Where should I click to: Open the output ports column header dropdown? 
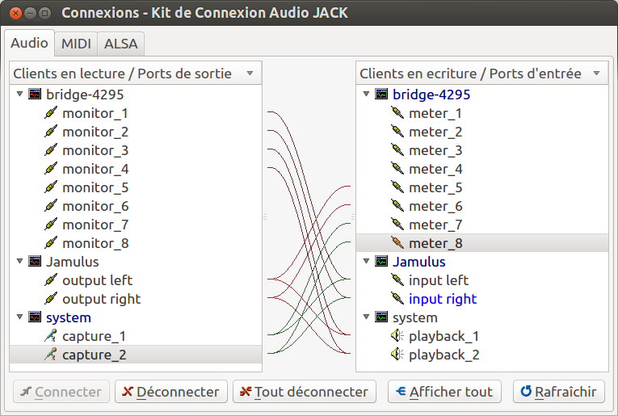(250, 74)
